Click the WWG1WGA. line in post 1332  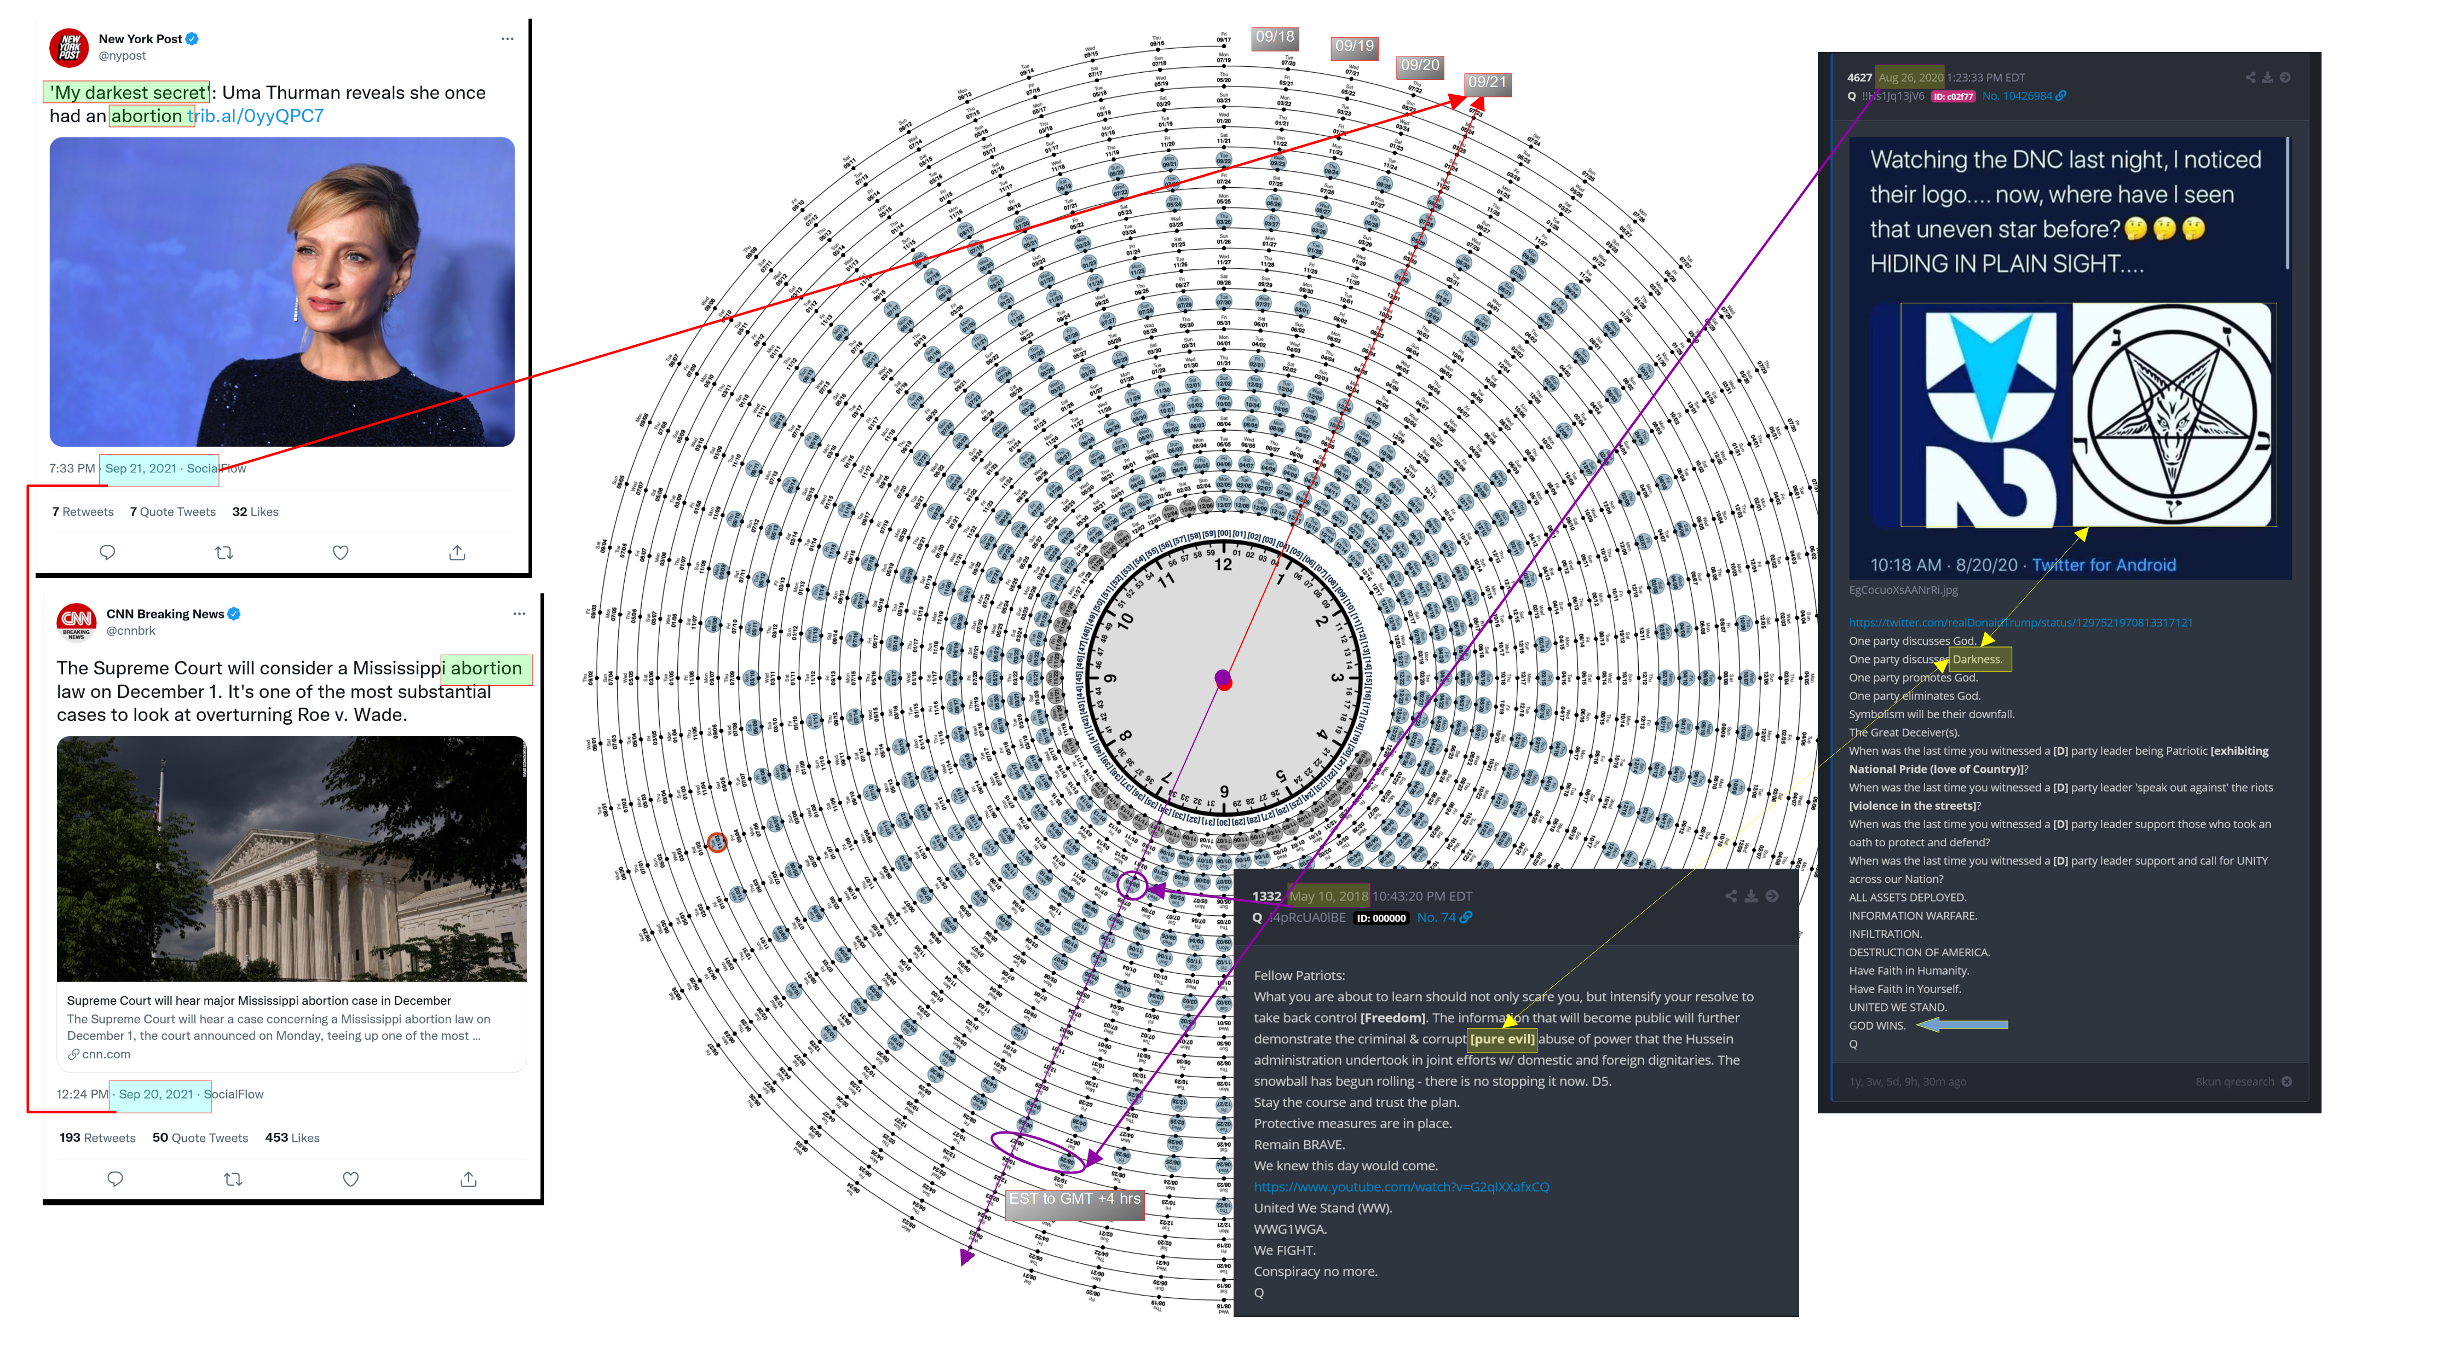point(1289,1229)
